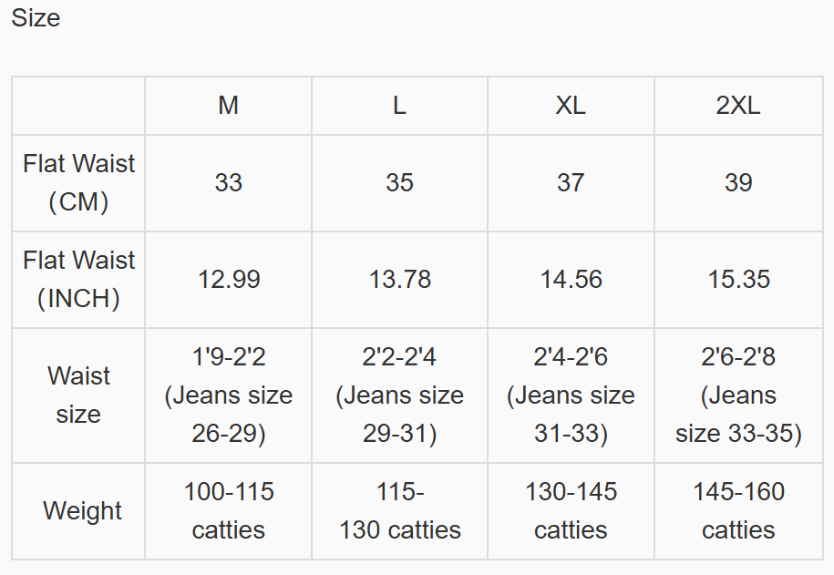Screen dimensions: 834x575
Task: Click the 14.56 inch value cell
Action: [x=571, y=280]
